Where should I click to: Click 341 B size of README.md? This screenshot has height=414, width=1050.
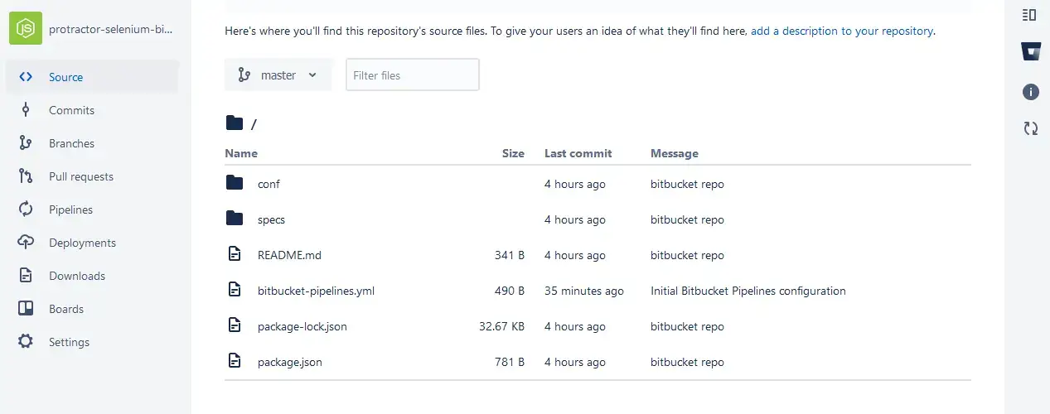click(x=510, y=255)
